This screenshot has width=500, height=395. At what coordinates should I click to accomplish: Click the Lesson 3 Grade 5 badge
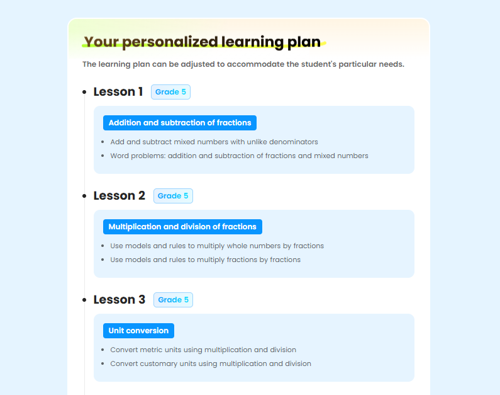pos(173,300)
